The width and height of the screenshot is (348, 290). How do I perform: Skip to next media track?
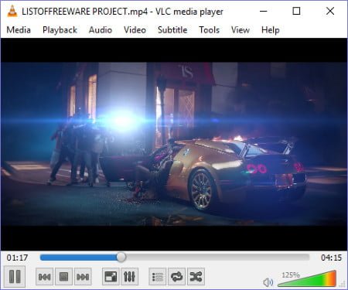(83, 277)
